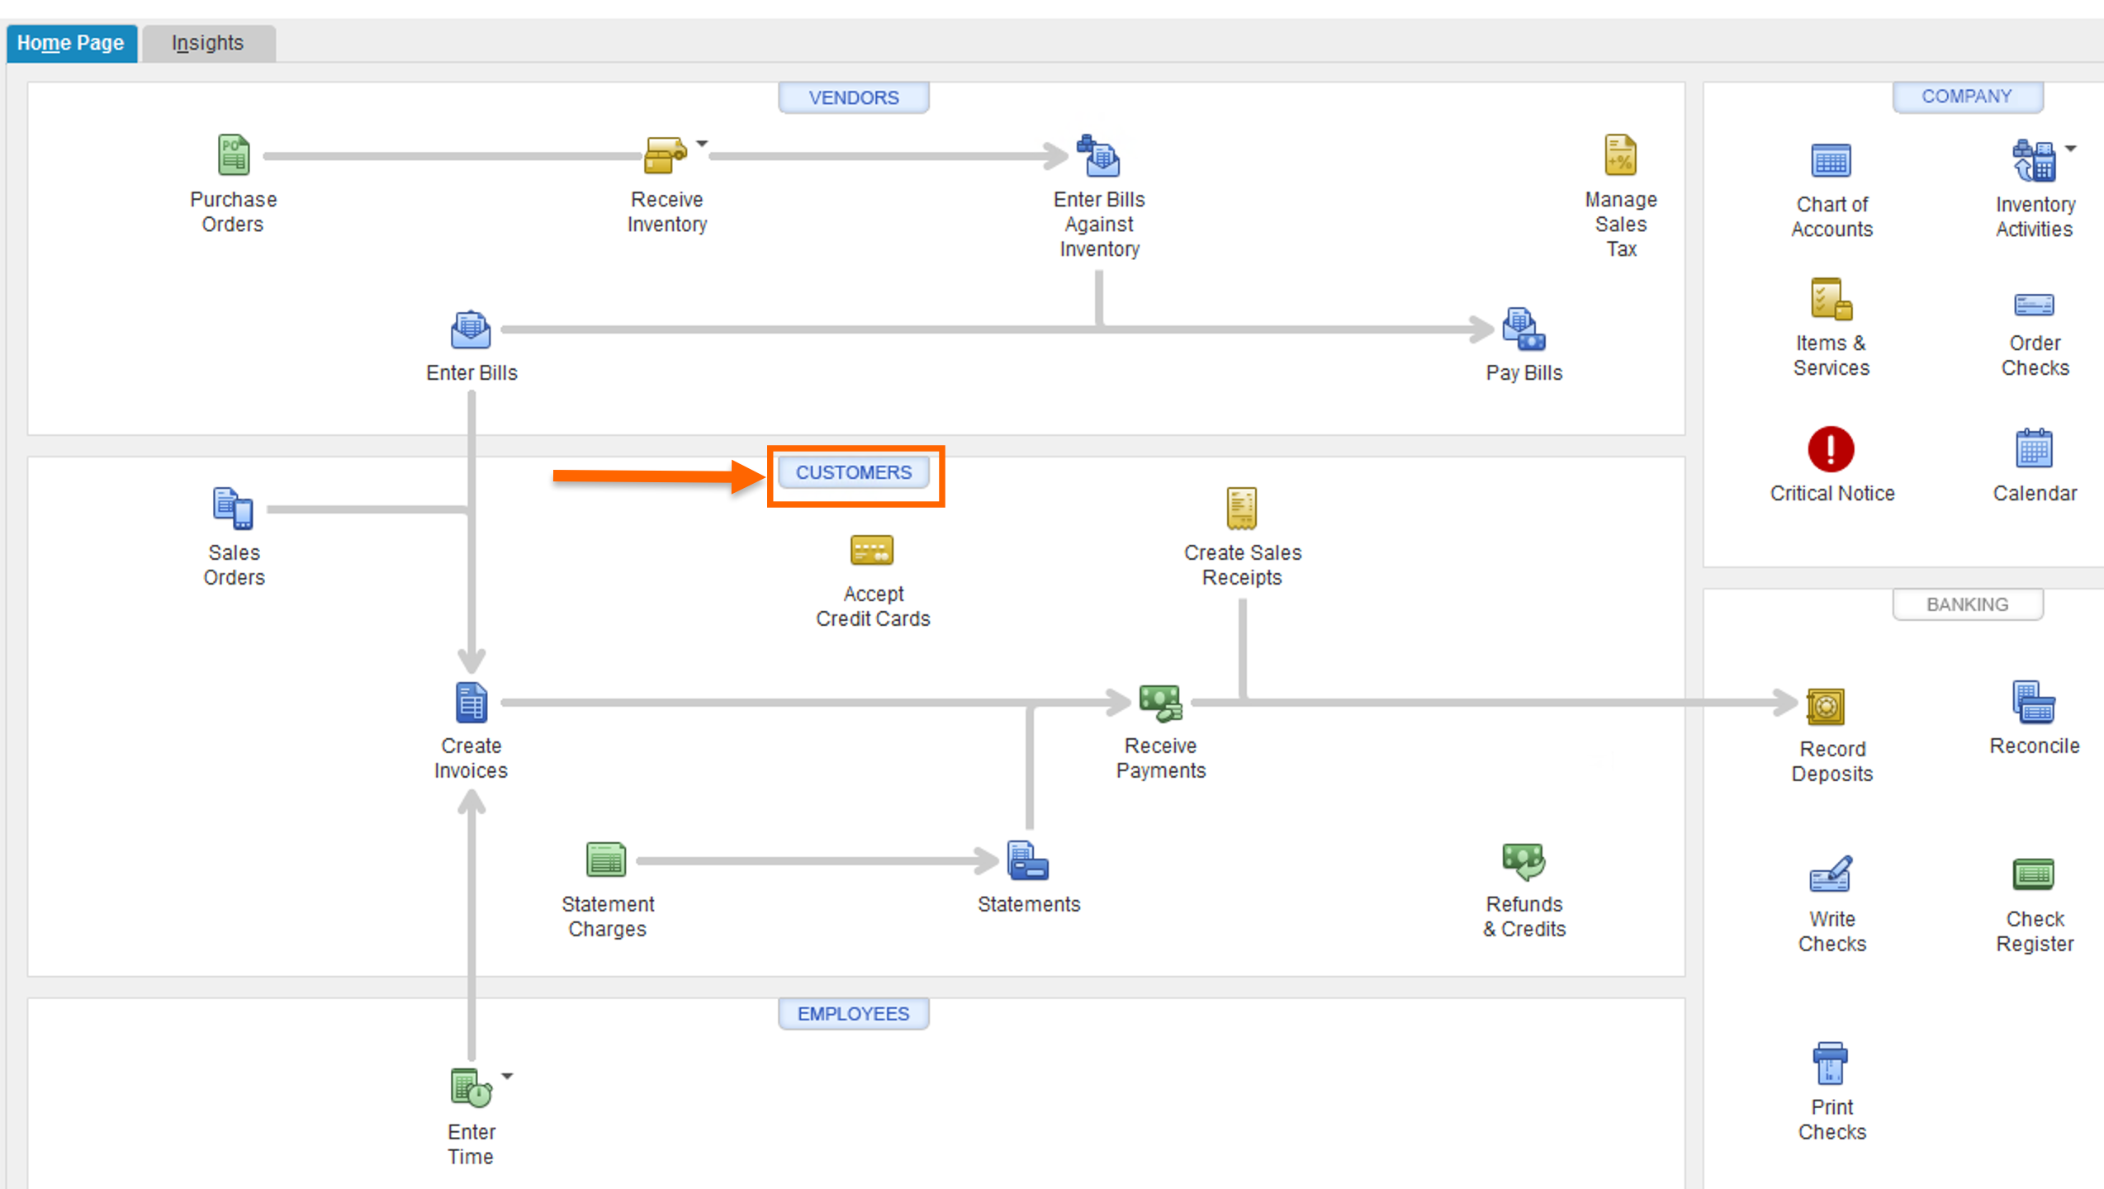2104x1189 pixels.
Task: Expand the Inventory Activities dropdown arrow
Action: [x=2071, y=149]
